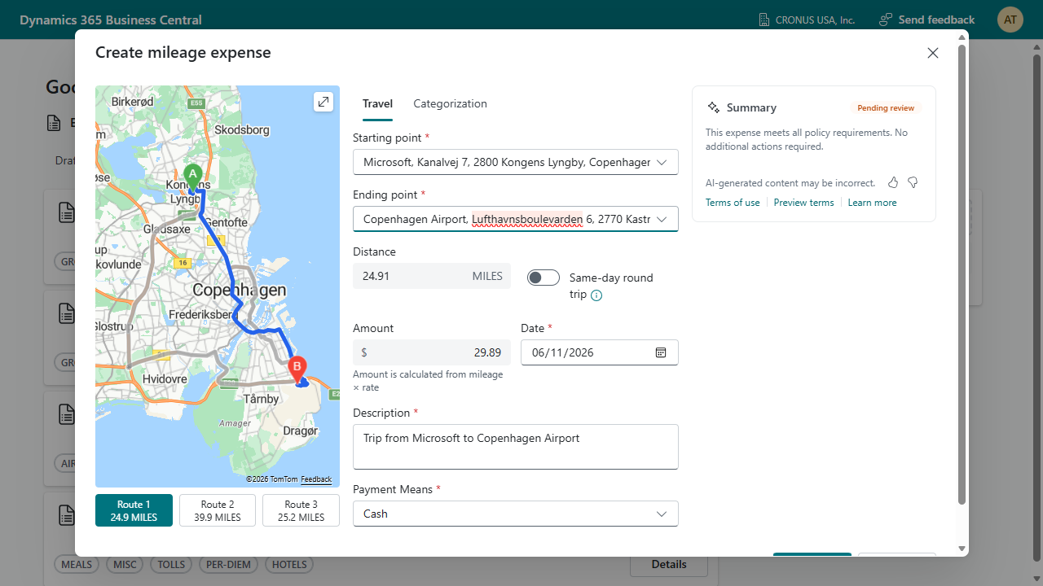The image size is (1043, 586).
Task: Open the Learn more link
Action: 872,203
